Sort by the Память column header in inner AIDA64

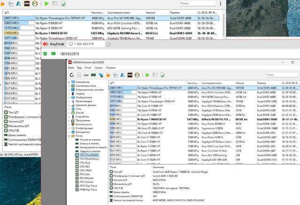pyautogui.click(x=268, y=83)
